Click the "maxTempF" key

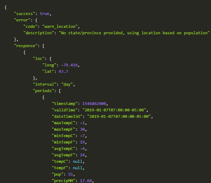(63, 129)
